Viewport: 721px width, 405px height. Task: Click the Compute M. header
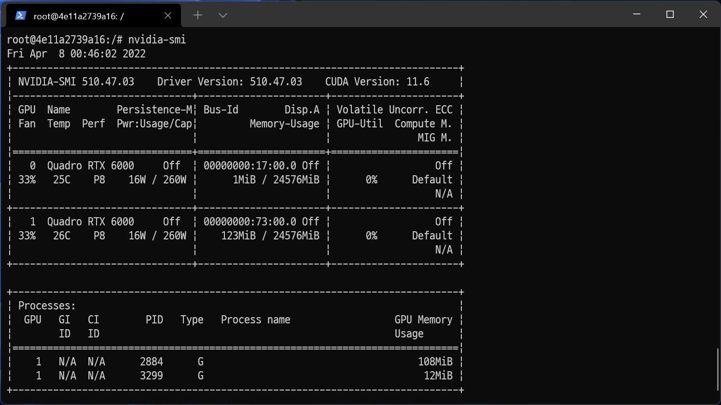click(x=423, y=124)
